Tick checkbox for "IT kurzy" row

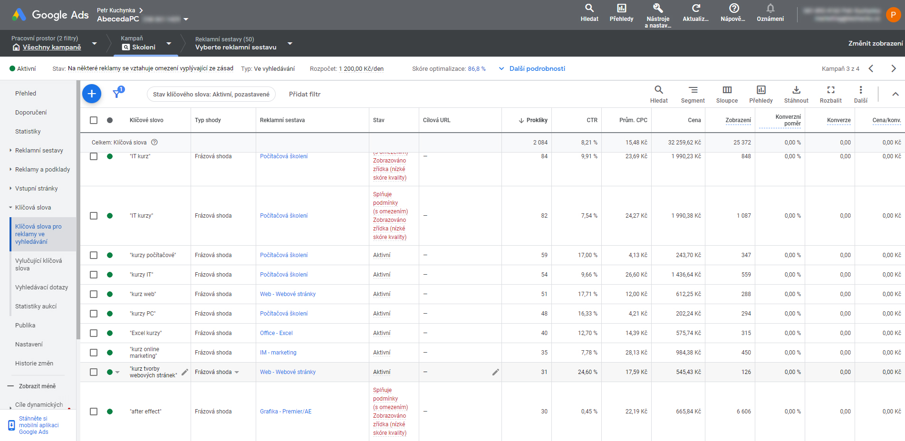pos(94,216)
